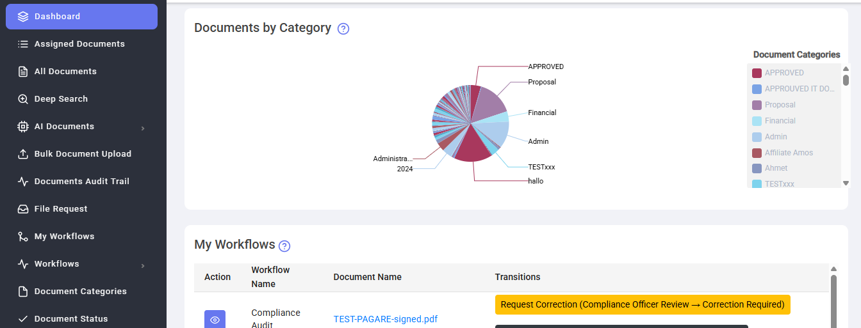Go to Dashboard menu item
Image resolution: width=861 pixels, height=328 pixels.
coord(81,17)
